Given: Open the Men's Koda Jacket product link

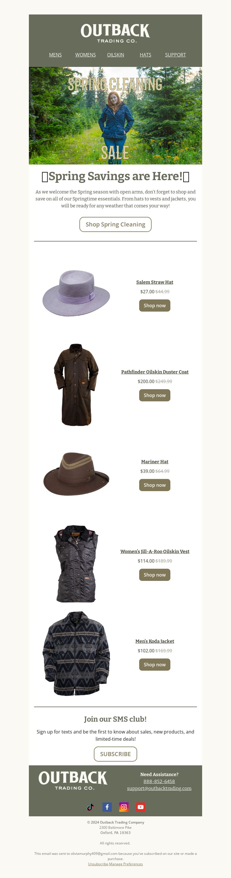Looking at the screenshot, I should 155,641.
